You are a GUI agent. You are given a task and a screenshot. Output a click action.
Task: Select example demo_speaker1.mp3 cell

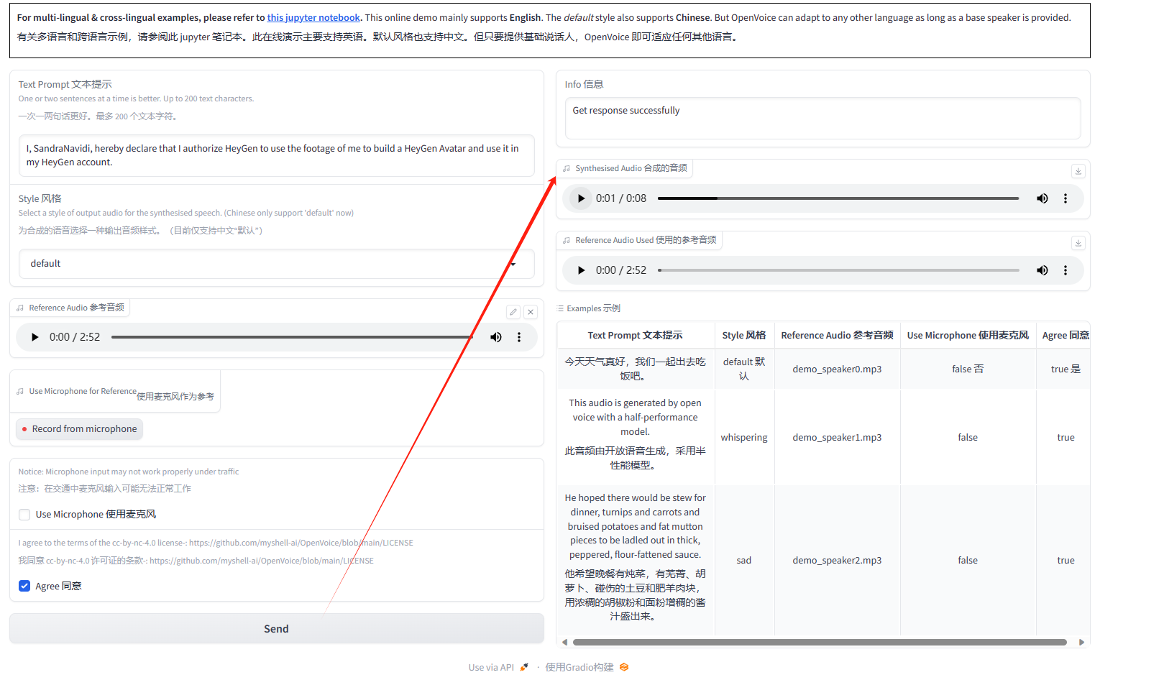point(837,437)
